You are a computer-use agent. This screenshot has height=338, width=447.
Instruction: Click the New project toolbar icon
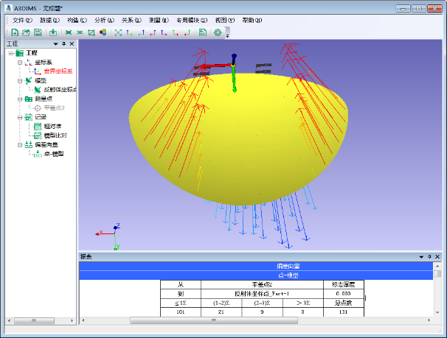click(15, 33)
